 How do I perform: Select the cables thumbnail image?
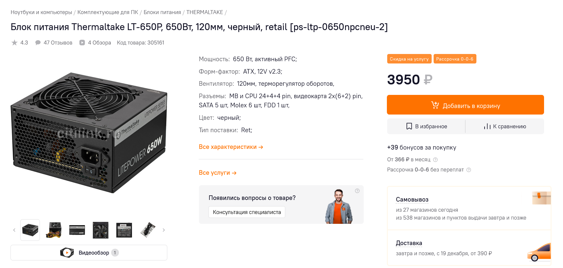point(54,230)
